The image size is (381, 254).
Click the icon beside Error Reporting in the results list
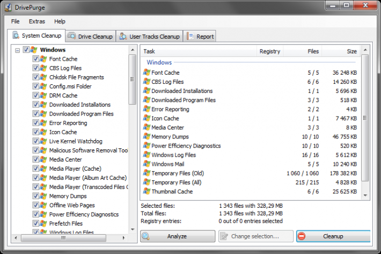(146, 109)
